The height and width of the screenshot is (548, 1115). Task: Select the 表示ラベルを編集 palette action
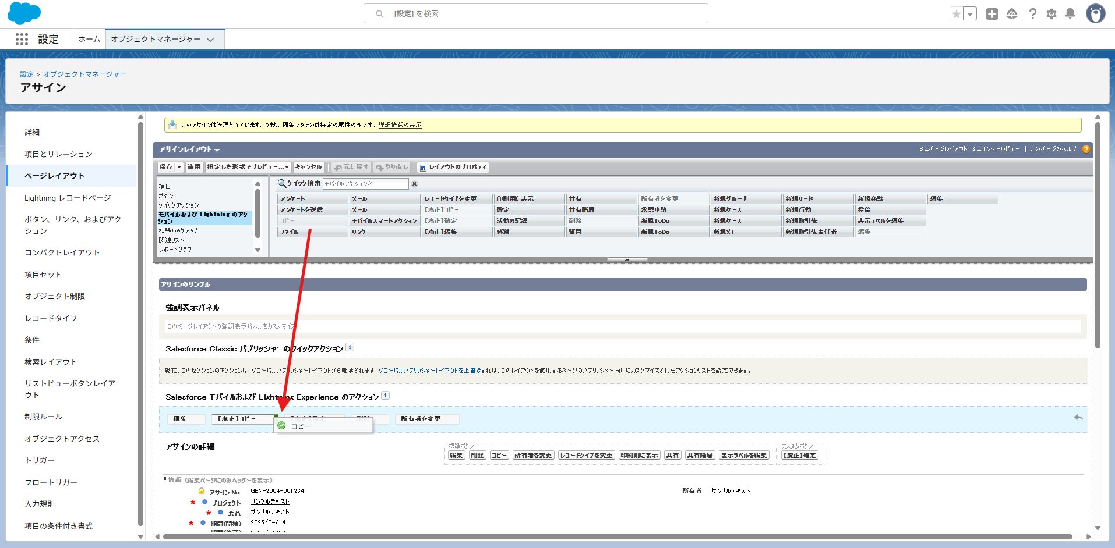pyautogui.click(x=890, y=221)
